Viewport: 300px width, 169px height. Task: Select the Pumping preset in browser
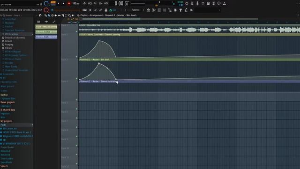(9, 45)
